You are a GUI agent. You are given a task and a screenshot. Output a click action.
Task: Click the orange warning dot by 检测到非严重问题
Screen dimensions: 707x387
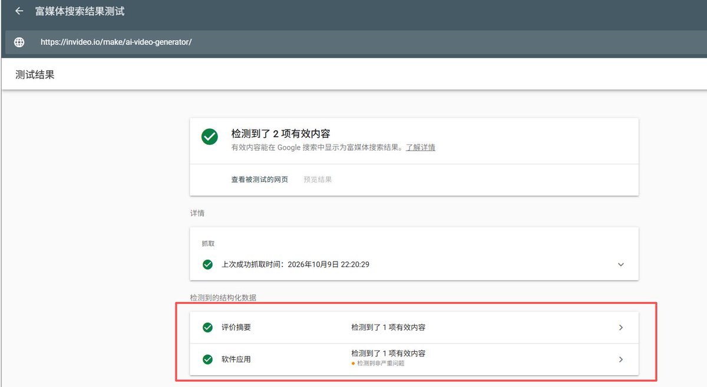353,363
